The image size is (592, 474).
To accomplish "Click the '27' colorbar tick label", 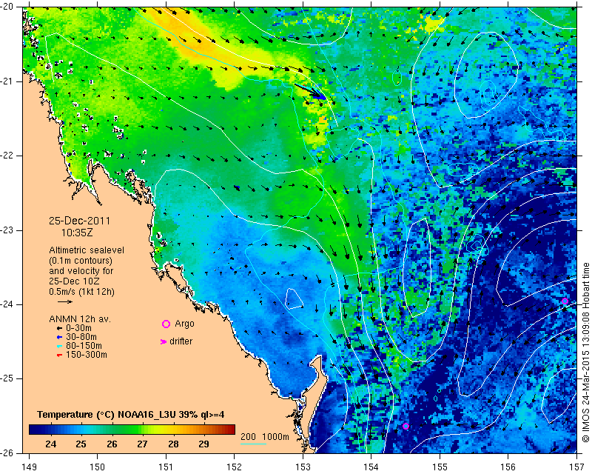I will click(142, 444).
